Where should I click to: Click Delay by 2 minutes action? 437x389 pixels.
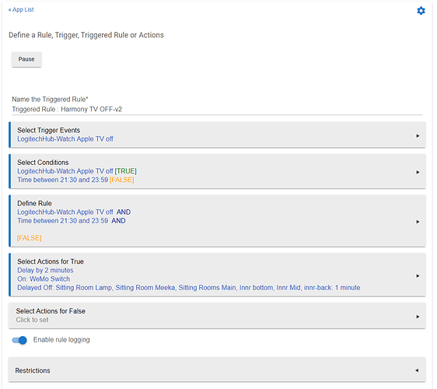pos(45,270)
